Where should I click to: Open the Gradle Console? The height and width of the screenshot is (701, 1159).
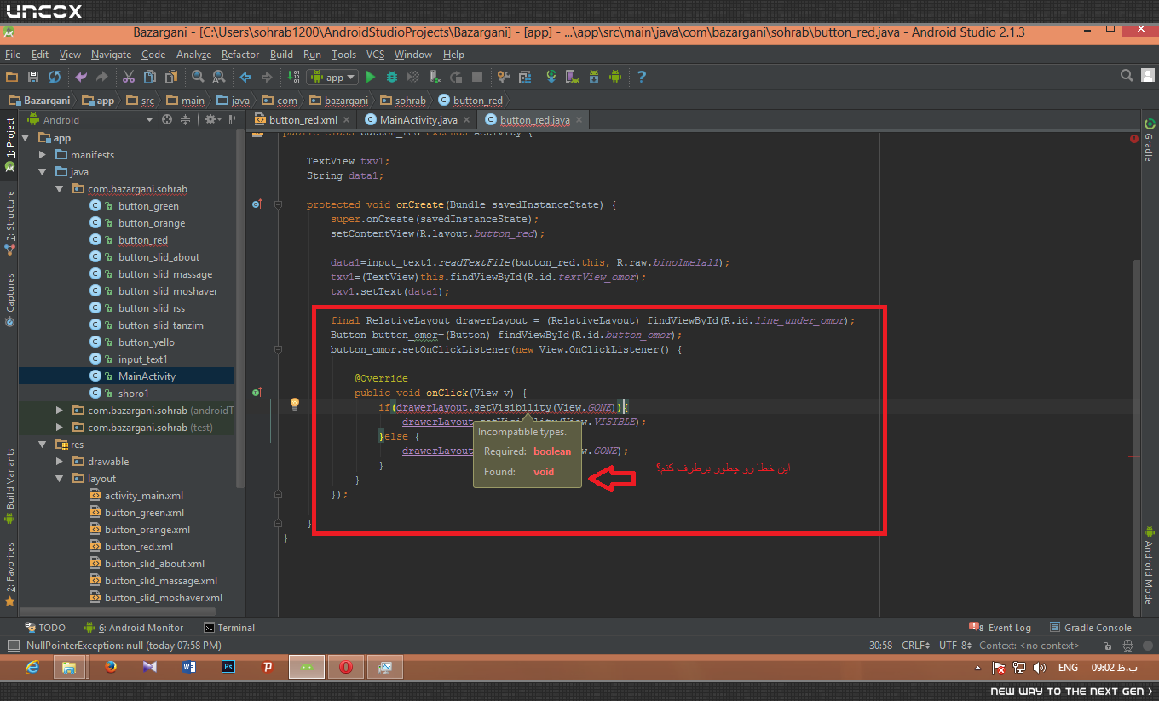pos(1092,628)
